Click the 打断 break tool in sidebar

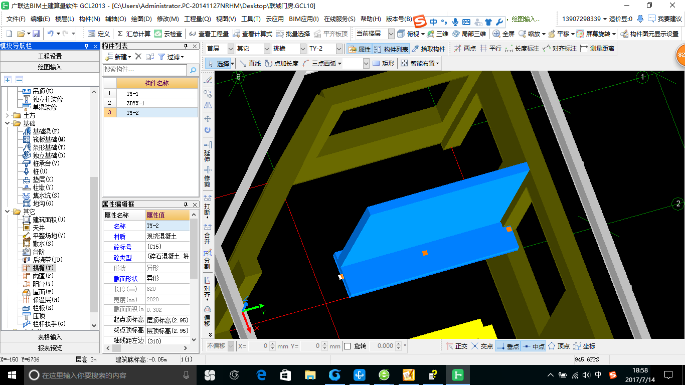pyautogui.click(x=208, y=206)
